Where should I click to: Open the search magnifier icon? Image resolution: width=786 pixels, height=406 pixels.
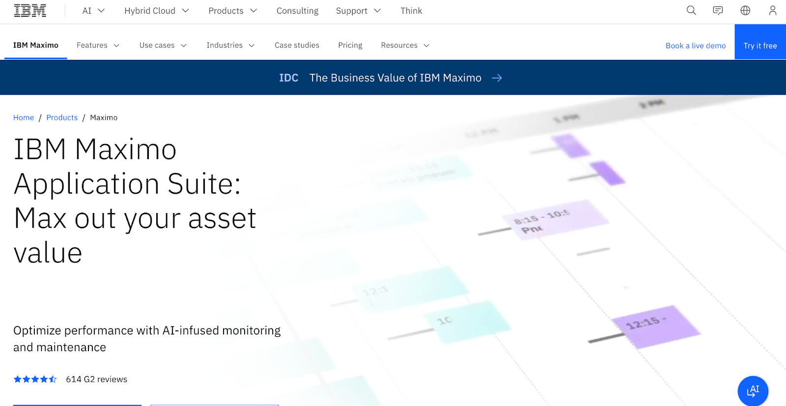(x=691, y=10)
